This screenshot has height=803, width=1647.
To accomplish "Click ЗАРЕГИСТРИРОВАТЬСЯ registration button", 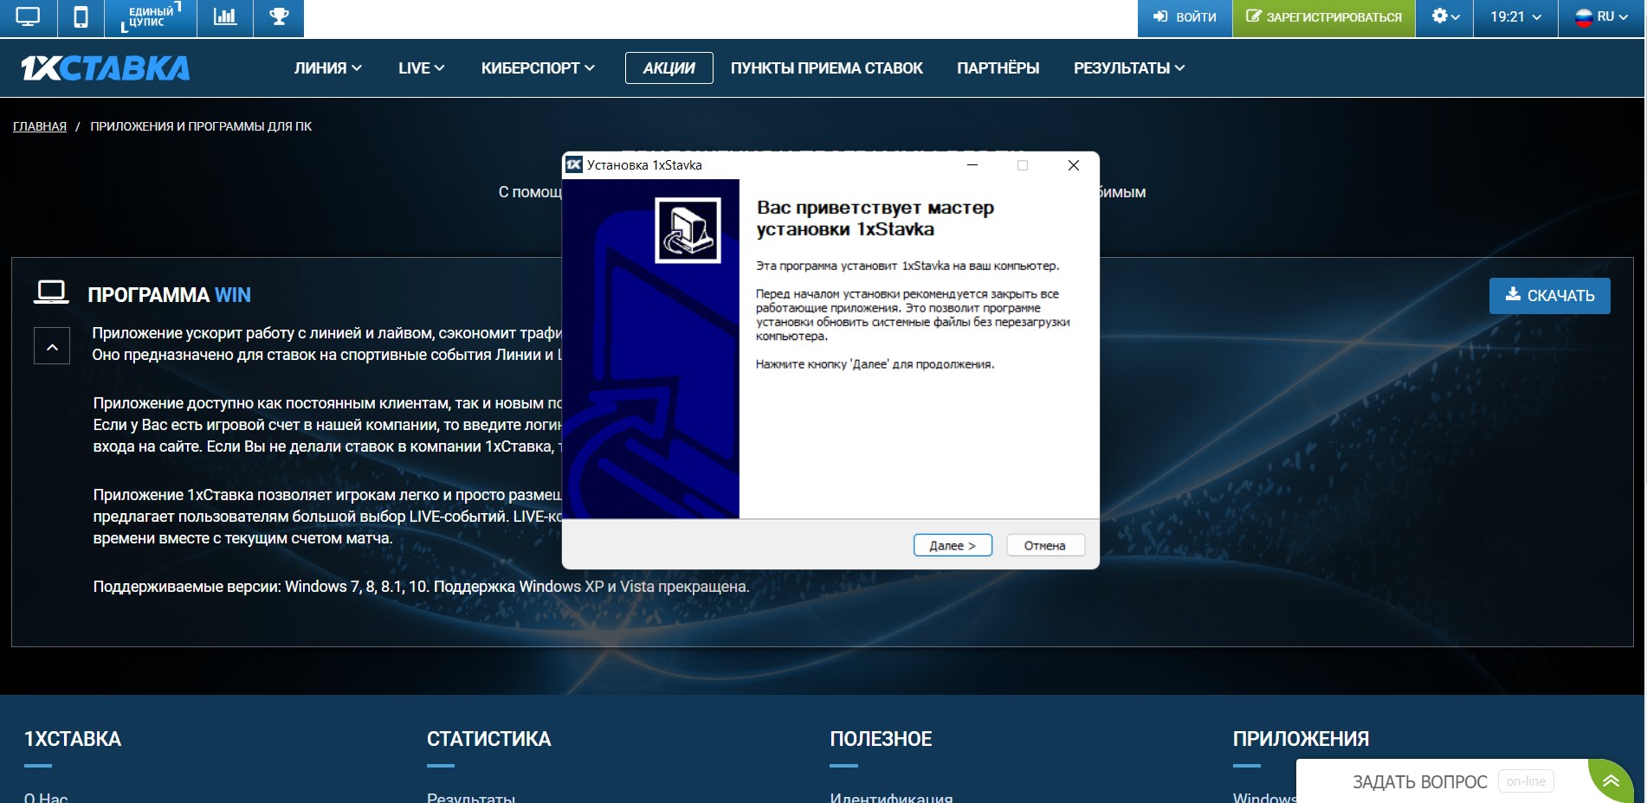I will click(1324, 17).
